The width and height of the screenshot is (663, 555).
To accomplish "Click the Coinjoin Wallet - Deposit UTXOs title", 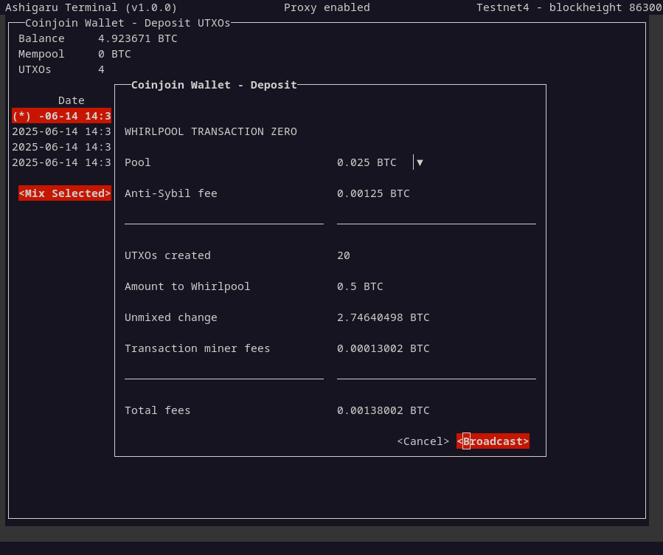I will point(128,23).
